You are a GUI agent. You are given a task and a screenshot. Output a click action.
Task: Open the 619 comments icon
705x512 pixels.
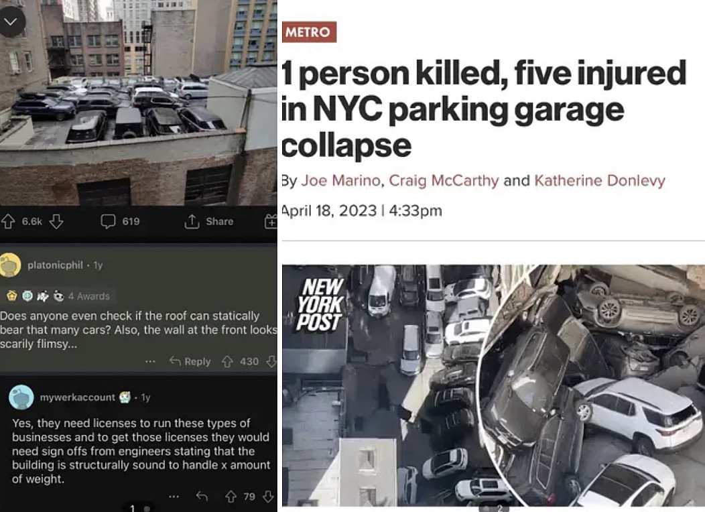tap(108, 221)
